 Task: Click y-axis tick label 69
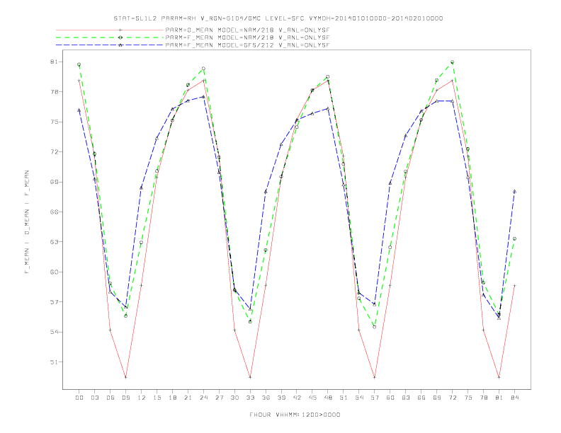click(53, 182)
